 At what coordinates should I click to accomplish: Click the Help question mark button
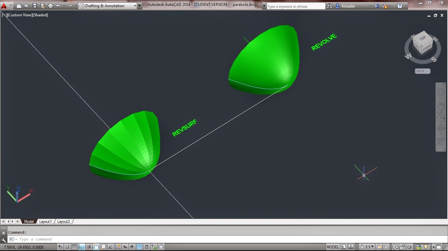click(400, 6)
